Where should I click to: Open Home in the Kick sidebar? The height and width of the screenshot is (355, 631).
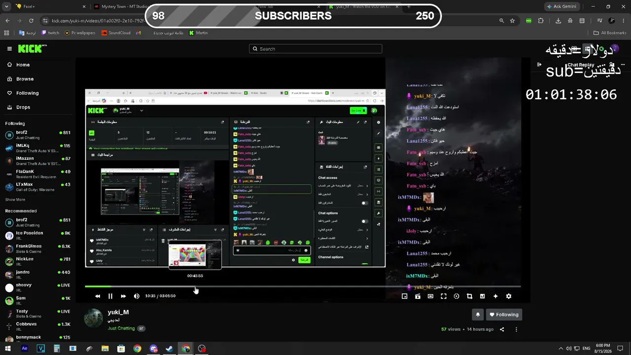23,65
